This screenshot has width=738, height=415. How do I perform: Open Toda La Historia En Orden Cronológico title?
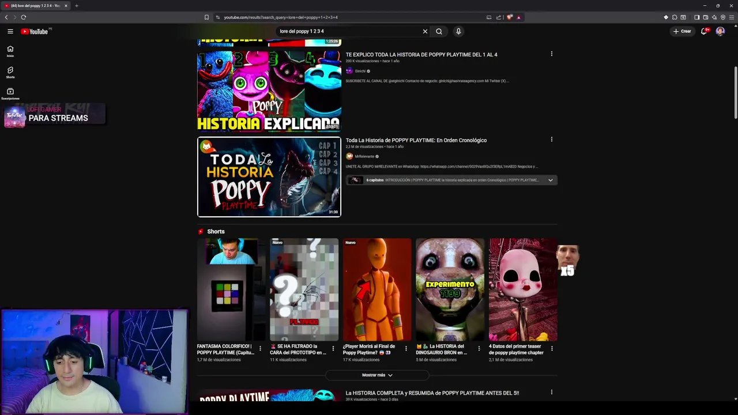416,140
